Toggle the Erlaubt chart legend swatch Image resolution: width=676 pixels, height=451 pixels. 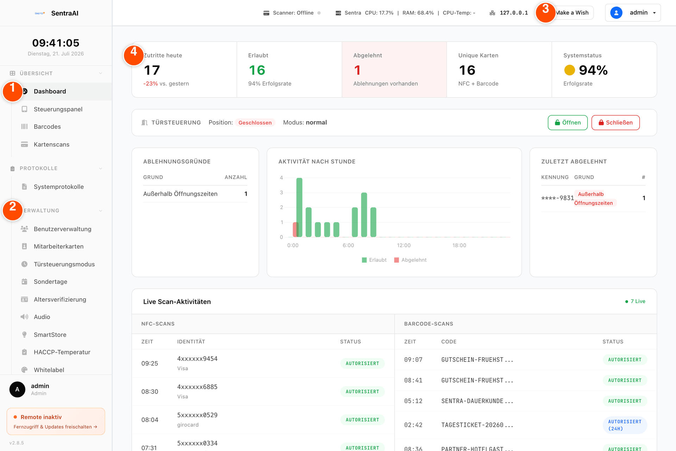(x=364, y=260)
